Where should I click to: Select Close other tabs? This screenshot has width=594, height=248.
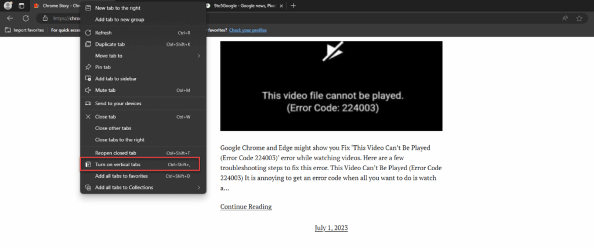[x=143, y=128]
